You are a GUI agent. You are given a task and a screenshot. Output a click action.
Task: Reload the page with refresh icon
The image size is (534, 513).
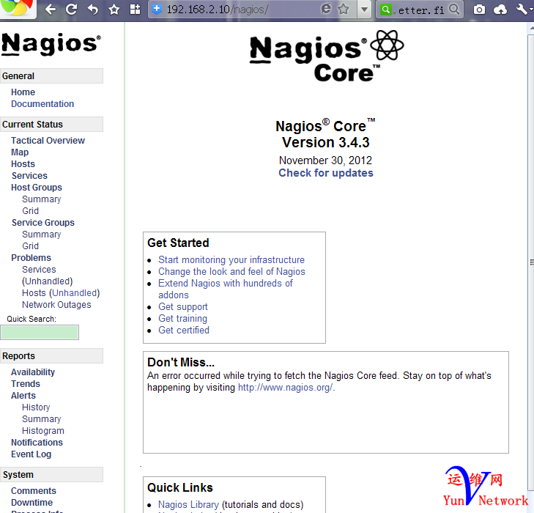[71, 10]
